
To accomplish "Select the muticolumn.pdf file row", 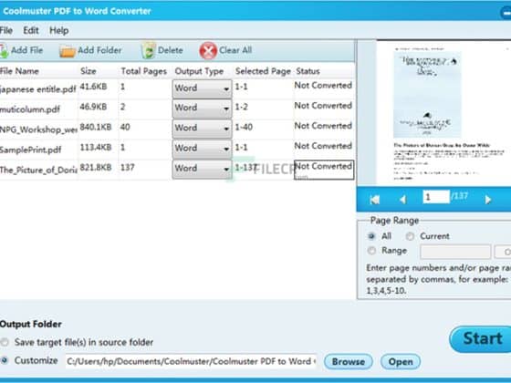I will [x=177, y=109].
